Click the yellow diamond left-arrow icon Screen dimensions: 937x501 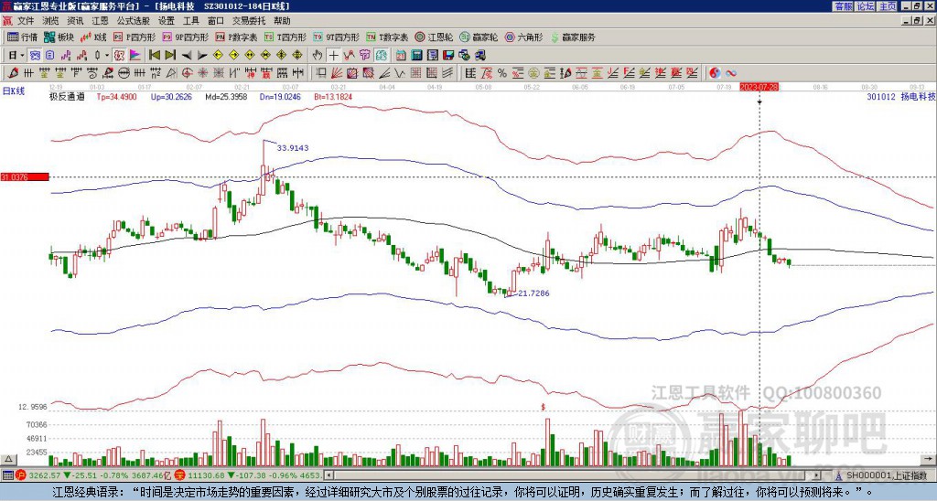coord(218,56)
